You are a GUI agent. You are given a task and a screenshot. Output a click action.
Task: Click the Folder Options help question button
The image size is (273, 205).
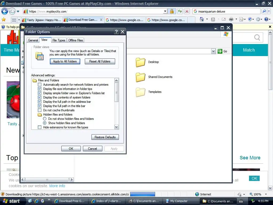(x=116, y=32)
